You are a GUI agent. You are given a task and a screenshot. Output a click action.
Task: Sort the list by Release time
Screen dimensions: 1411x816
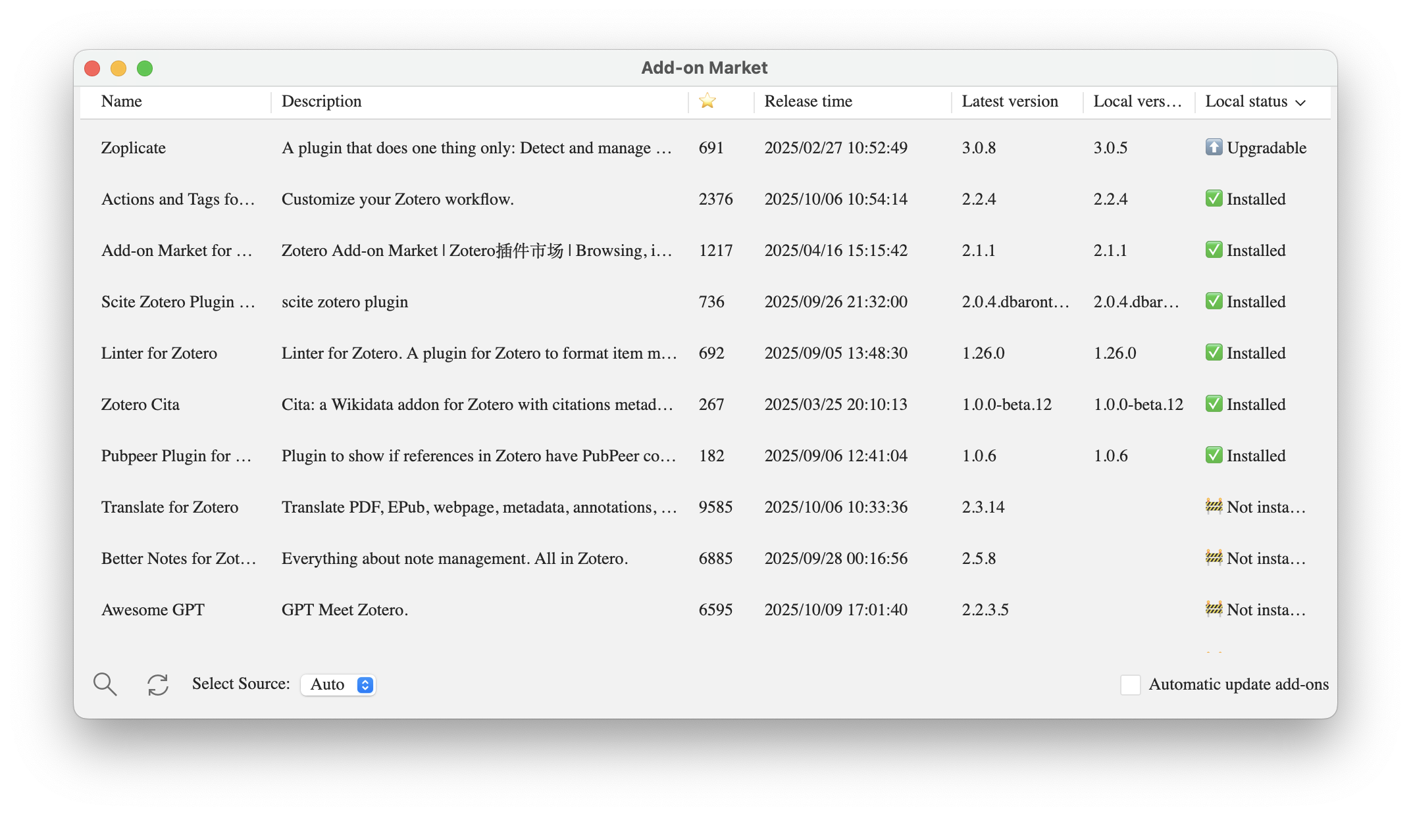pyautogui.click(x=808, y=101)
